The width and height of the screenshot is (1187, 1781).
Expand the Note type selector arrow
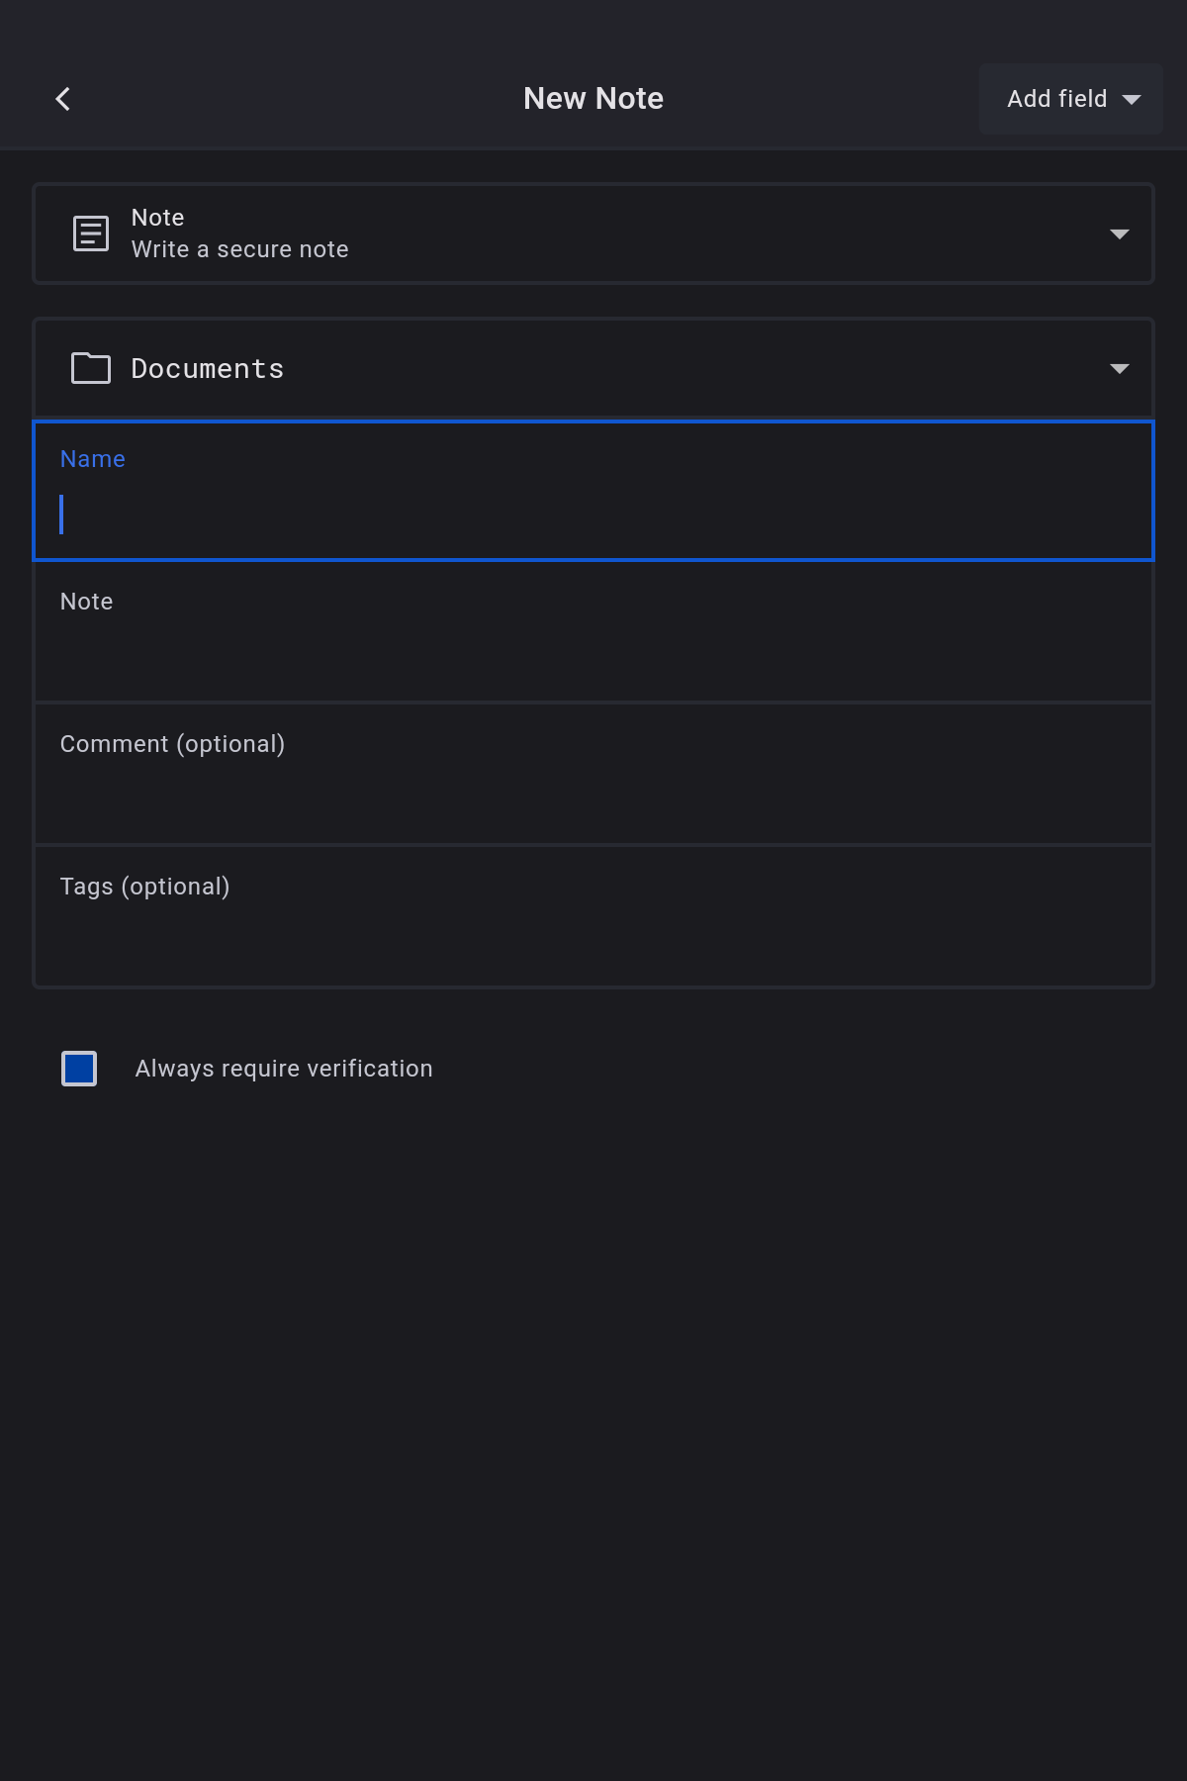coord(1119,234)
